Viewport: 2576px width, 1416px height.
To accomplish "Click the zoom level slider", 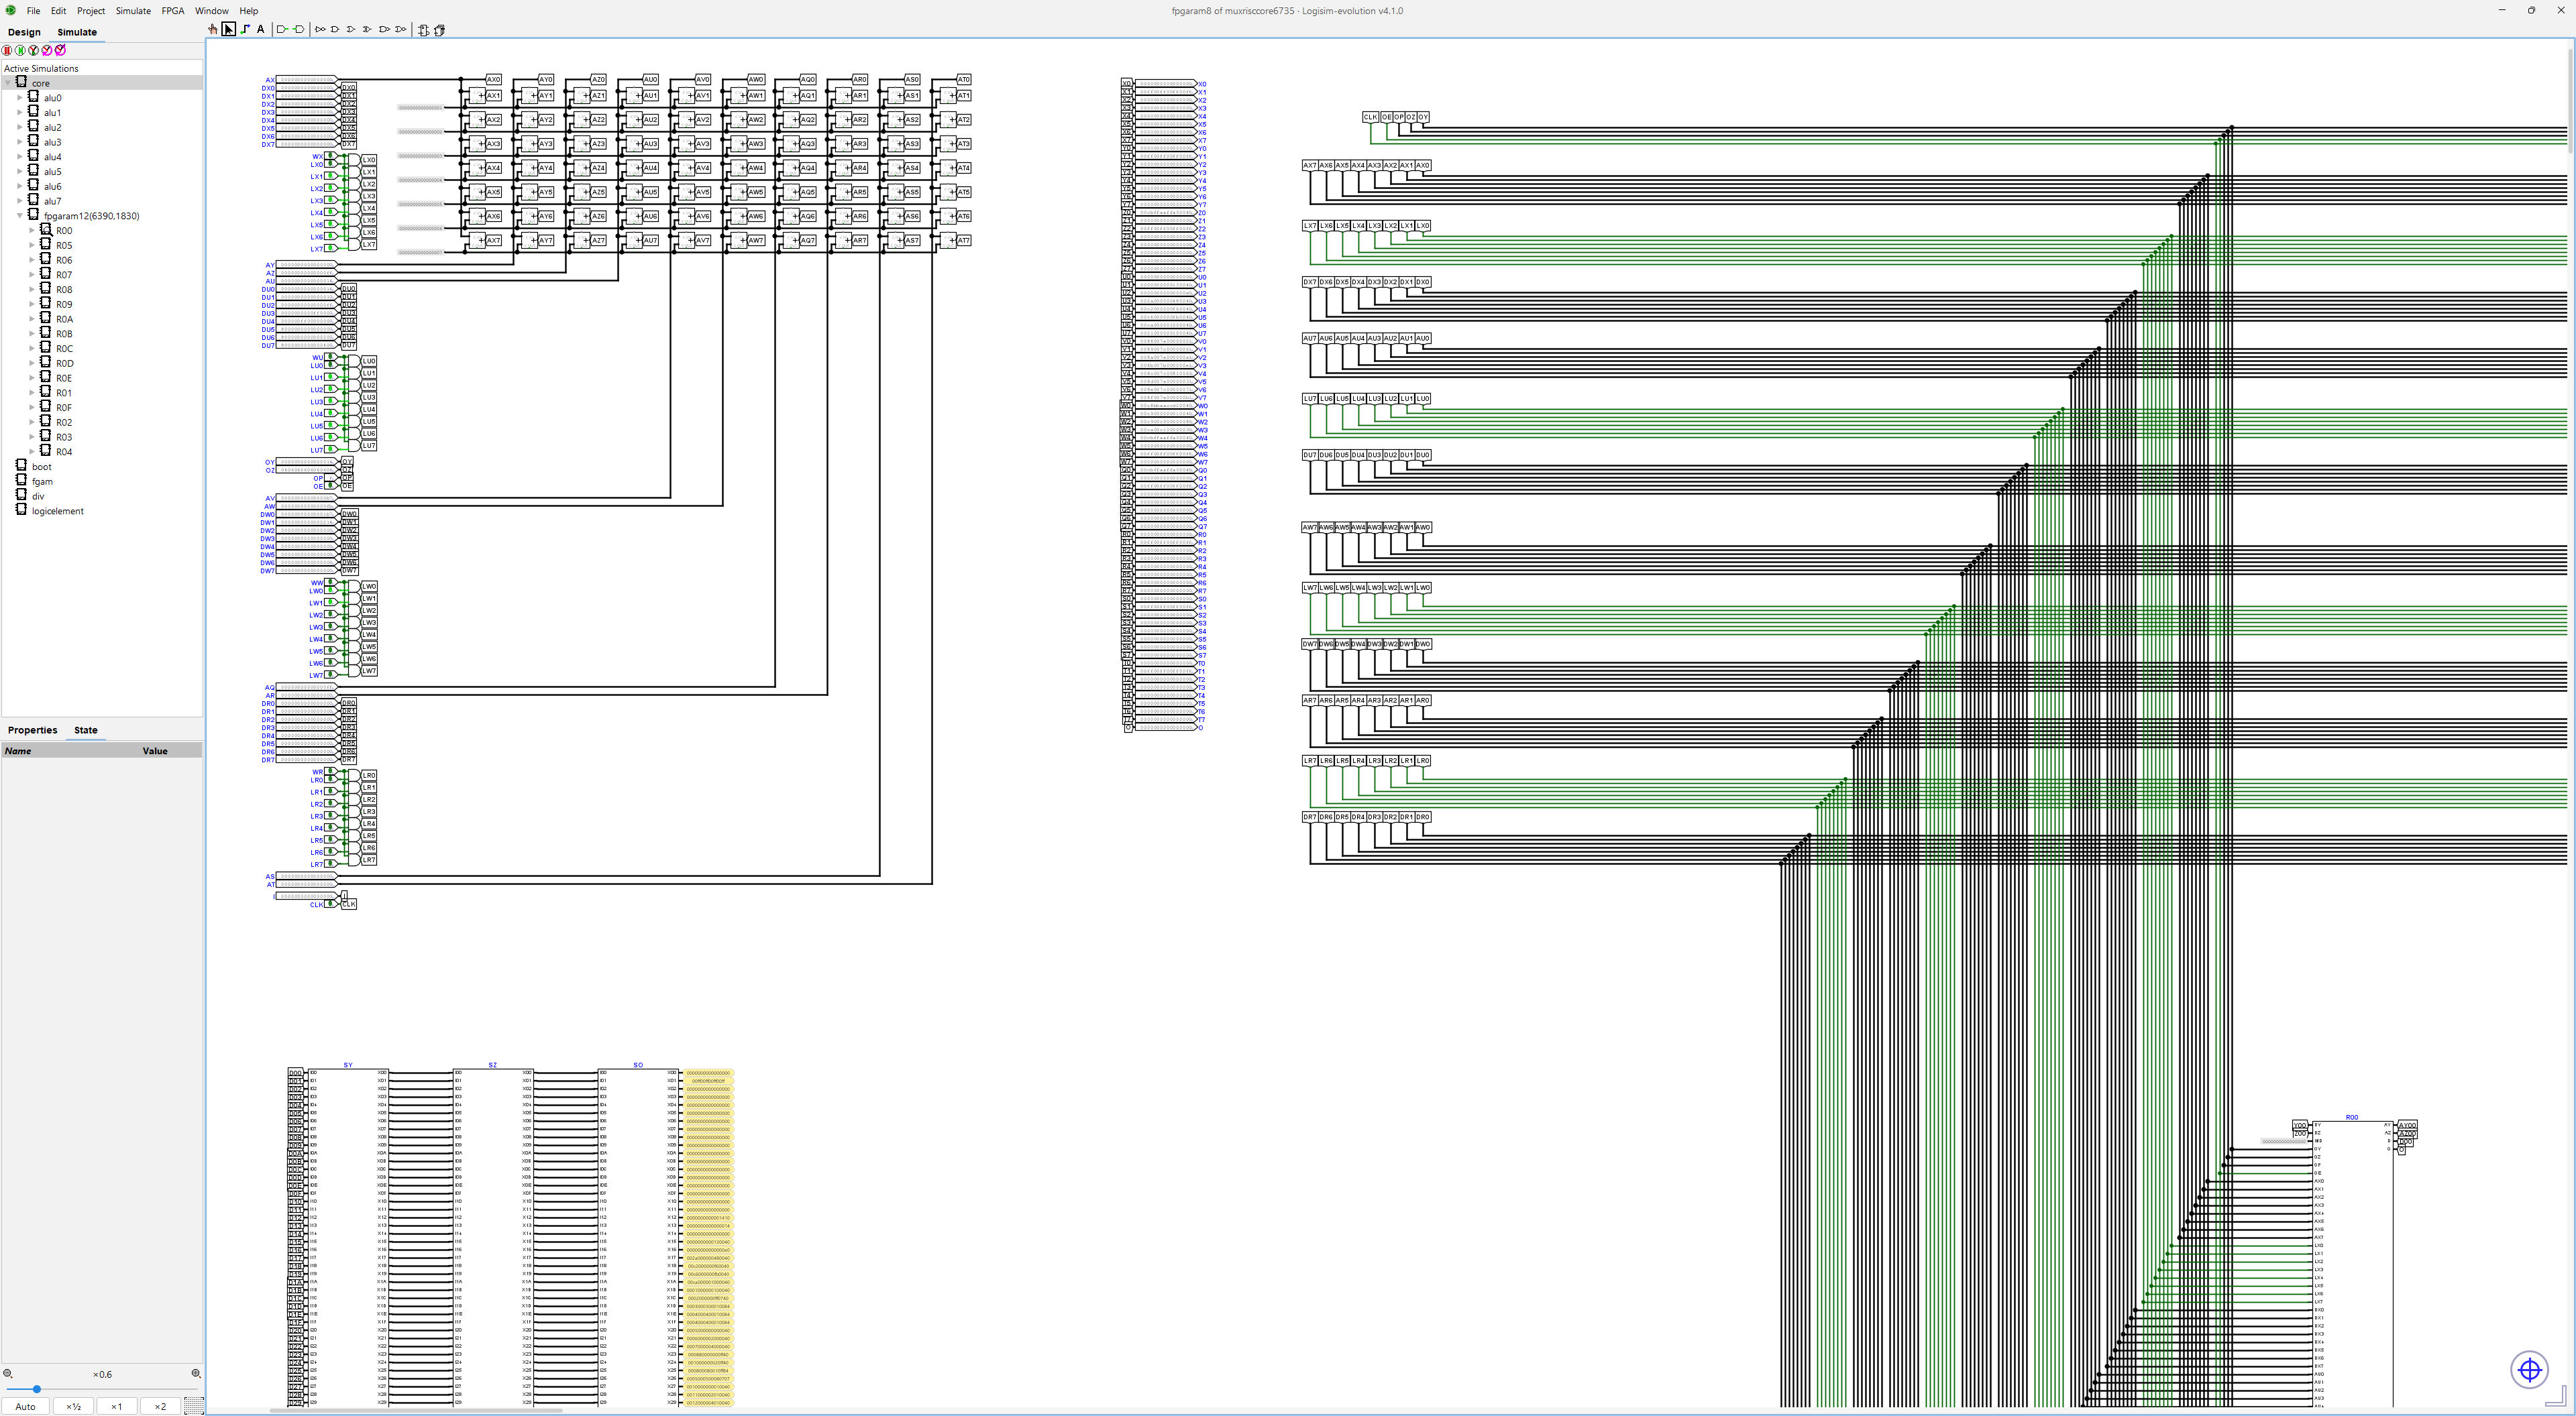I will click(102, 1389).
